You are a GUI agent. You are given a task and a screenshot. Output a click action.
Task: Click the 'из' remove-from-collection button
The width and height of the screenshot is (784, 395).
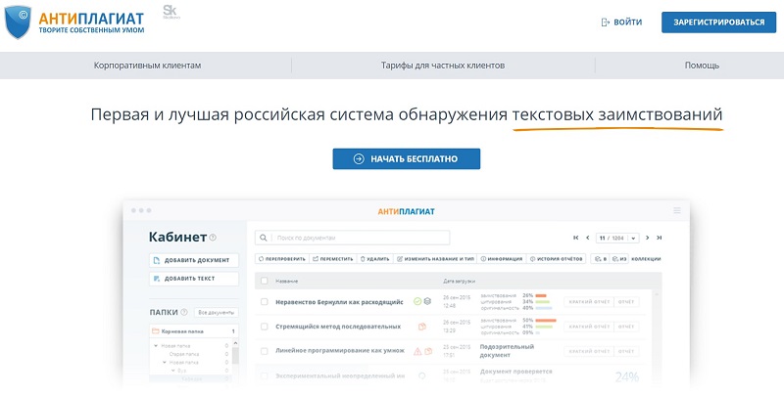coord(618,259)
